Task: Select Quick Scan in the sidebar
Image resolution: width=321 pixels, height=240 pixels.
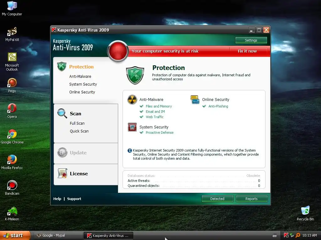Action: (x=79, y=131)
